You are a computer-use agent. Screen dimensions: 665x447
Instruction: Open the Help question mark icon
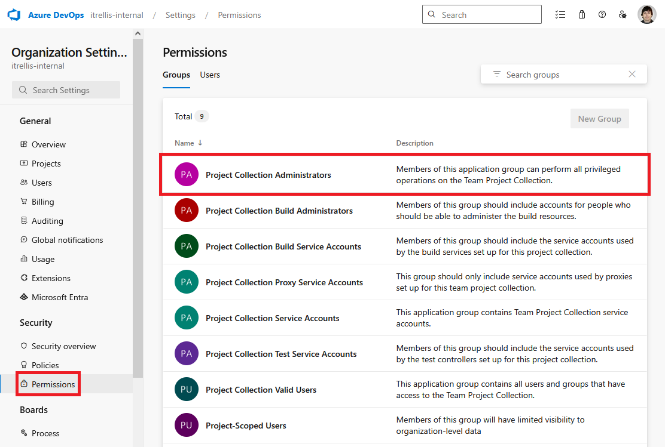click(602, 15)
